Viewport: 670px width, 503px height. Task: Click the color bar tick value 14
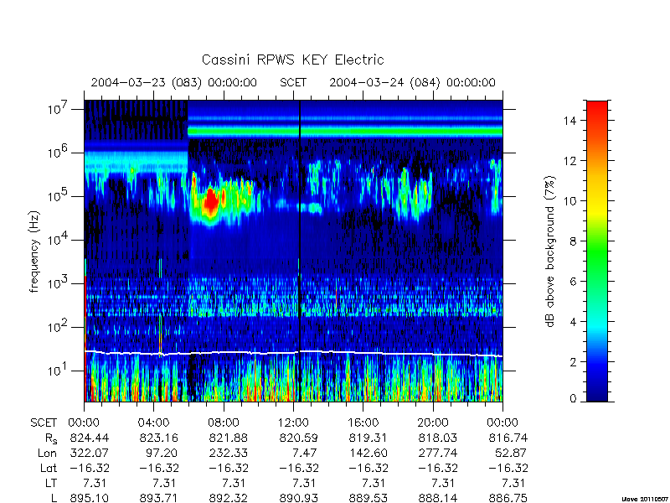pyautogui.click(x=570, y=121)
